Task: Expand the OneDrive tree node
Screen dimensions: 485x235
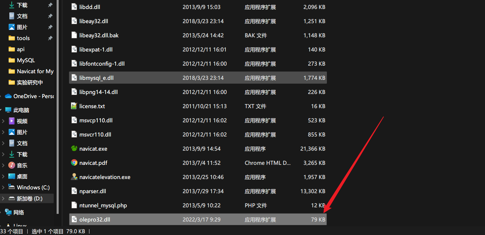Action: [x=1, y=96]
